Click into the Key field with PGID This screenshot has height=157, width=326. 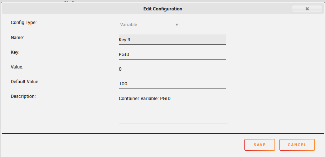coord(172,54)
